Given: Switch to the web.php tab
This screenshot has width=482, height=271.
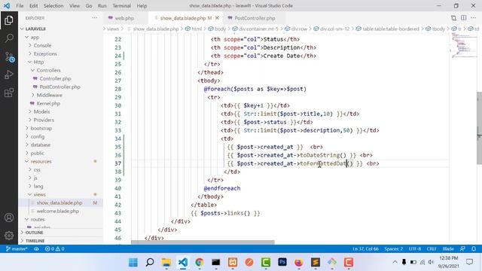Looking at the screenshot, I should [124, 18].
